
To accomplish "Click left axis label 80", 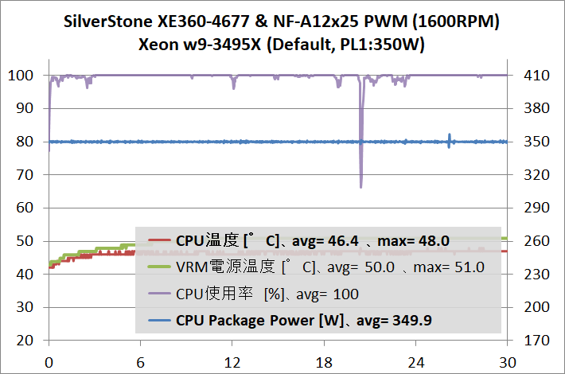I will pyautogui.click(x=25, y=142).
